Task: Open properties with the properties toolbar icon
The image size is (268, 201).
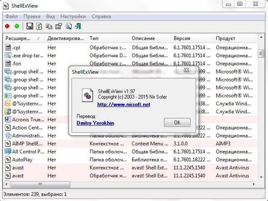Action: point(59,26)
